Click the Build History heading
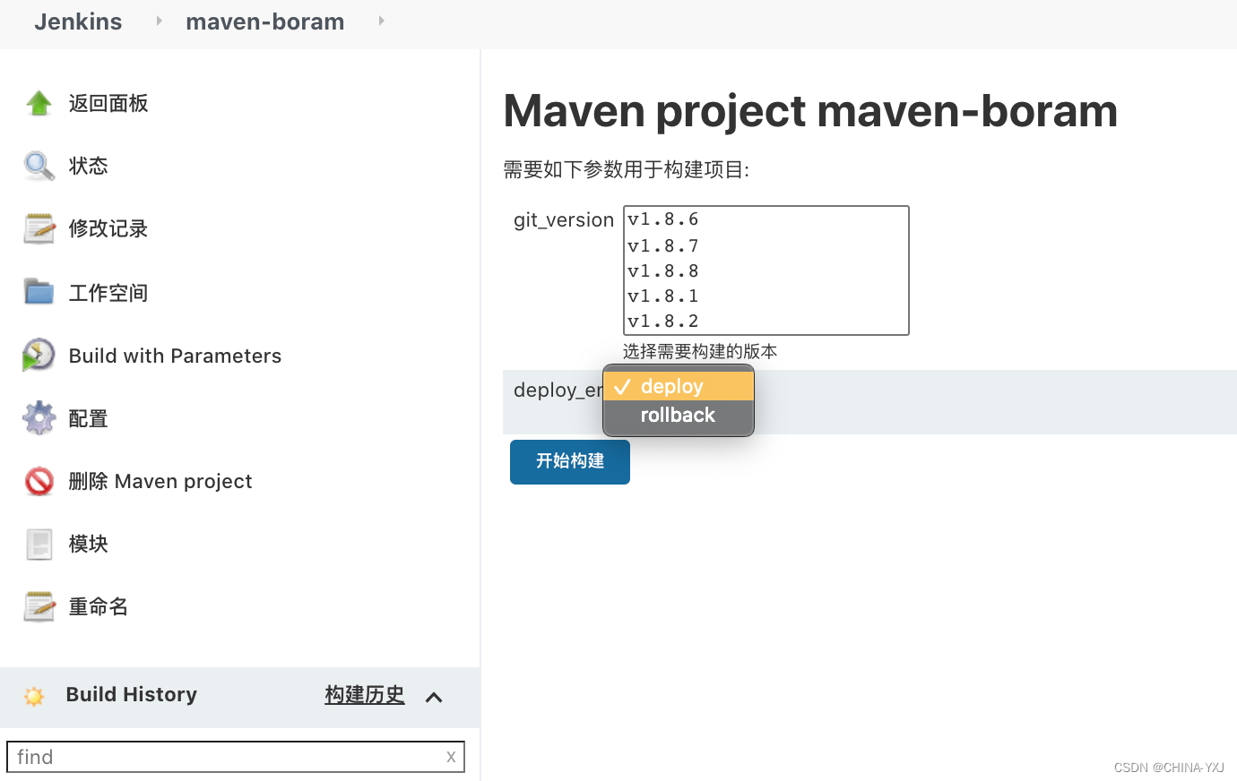The image size is (1237, 781). point(132,694)
